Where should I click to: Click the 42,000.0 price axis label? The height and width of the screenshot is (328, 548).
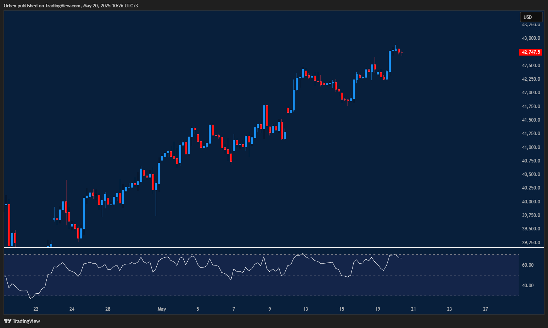(531, 93)
